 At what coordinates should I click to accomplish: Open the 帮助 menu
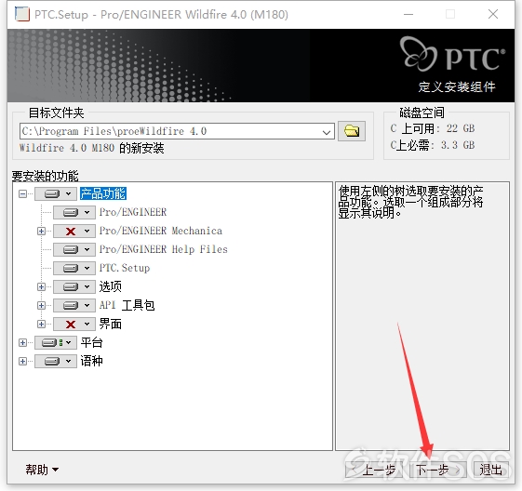[42, 470]
